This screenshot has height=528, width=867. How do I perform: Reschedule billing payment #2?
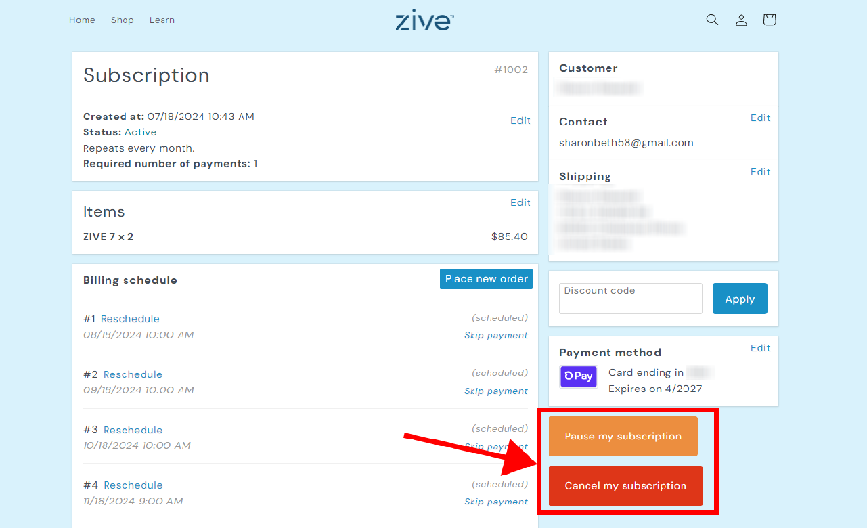coord(133,374)
